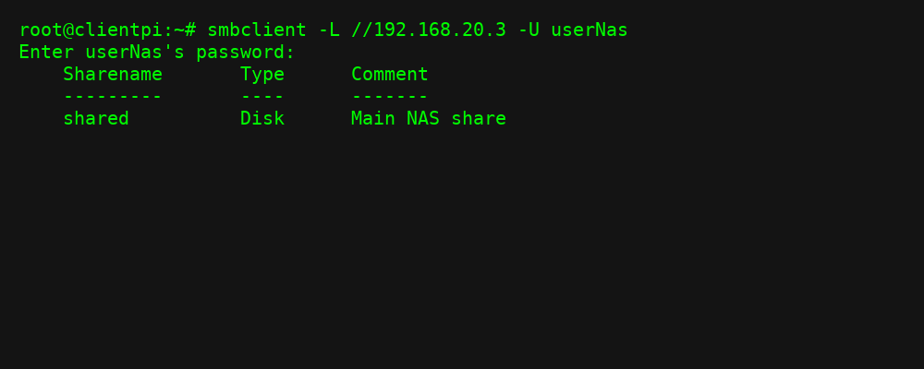Click the dashed line under Type

pyautogui.click(x=262, y=96)
